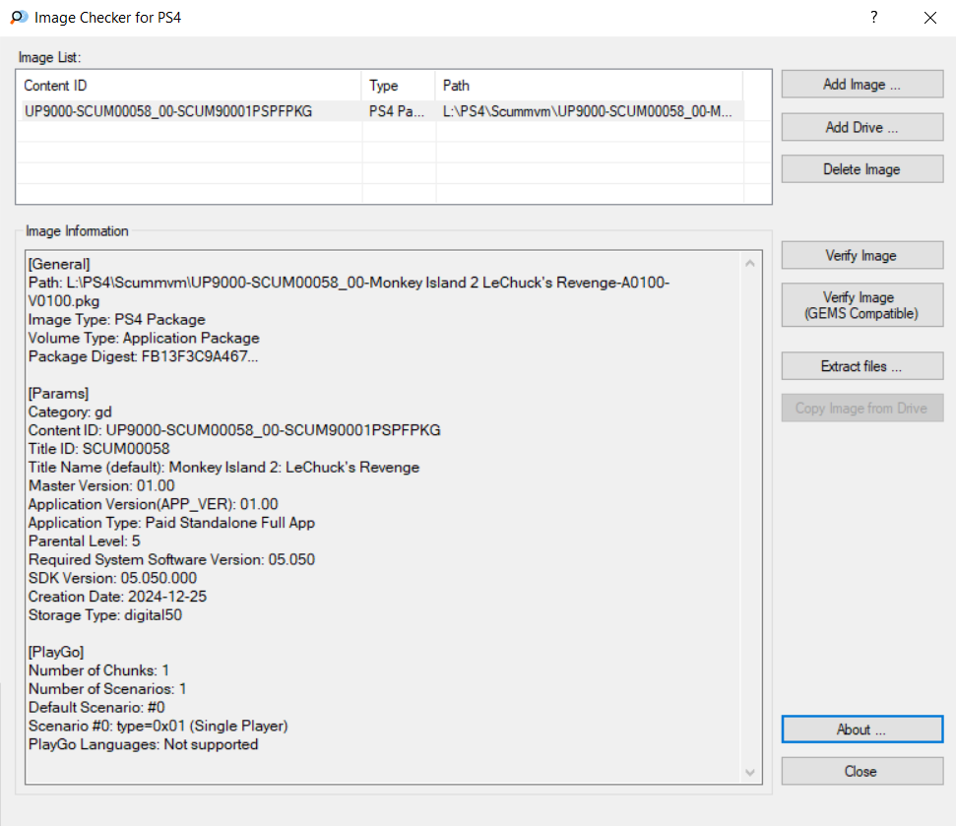Click the 'Number of Scenarios: 1' line
This screenshot has height=826, width=956.
point(107,688)
